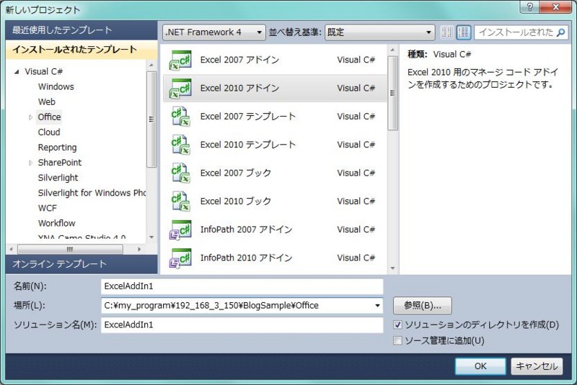577x385 pixels.
Task: Open 最近使用したテンプレート section
Action: pos(82,30)
